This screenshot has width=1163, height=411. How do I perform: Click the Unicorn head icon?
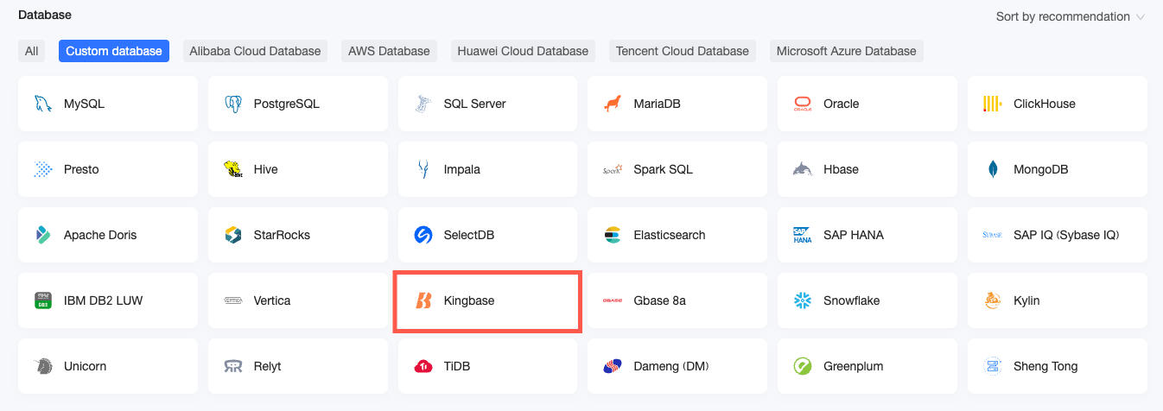[43, 366]
